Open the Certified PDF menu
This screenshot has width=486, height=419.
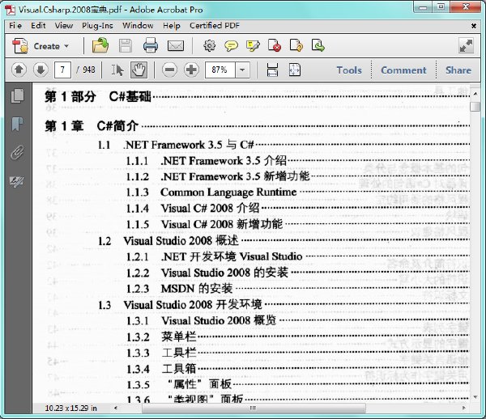215,26
